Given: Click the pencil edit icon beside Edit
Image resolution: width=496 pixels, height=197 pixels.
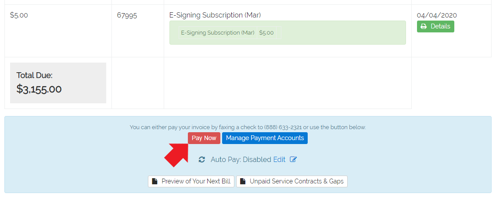Looking at the screenshot, I should (293, 159).
